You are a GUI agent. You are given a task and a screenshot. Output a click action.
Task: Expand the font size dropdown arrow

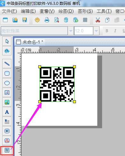(x=96, y=31)
